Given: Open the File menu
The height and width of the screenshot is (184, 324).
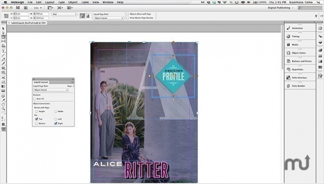Looking at the screenshot, I should click(30, 2).
